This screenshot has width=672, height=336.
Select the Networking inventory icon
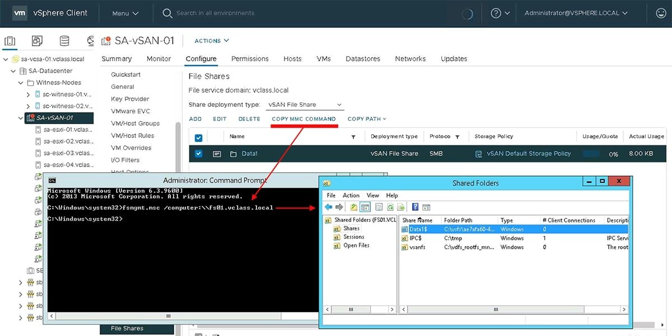[x=90, y=41]
